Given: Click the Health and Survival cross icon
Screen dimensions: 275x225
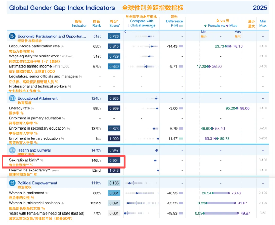Looking at the screenshot, I should click(x=12, y=150).
